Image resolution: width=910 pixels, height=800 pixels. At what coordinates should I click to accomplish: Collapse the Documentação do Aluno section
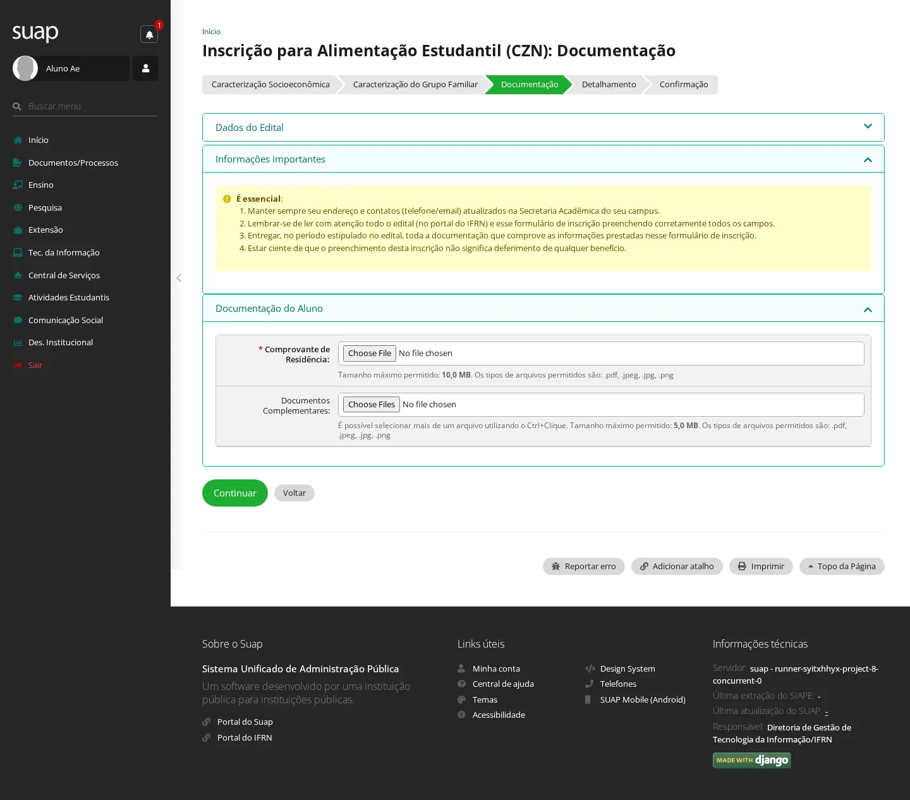click(x=543, y=309)
